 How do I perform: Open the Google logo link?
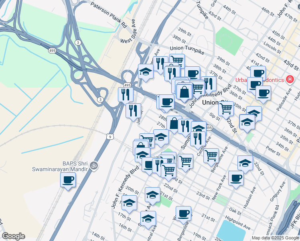(x=13, y=236)
